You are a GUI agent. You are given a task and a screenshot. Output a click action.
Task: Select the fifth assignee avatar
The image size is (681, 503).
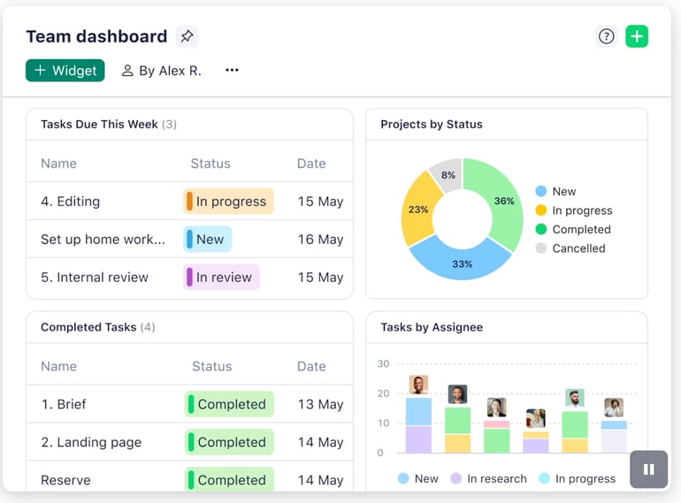(x=575, y=398)
